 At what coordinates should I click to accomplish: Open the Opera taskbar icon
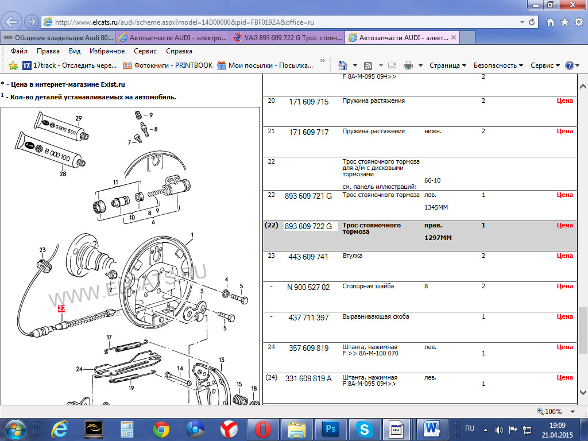click(x=263, y=430)
